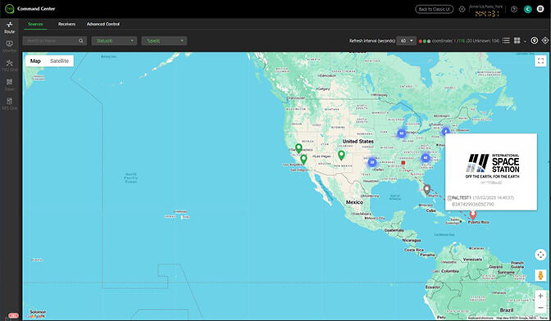Select green pin near Los Angeles
This screenshot has width=551, height=321.
(x=303, y=160)
